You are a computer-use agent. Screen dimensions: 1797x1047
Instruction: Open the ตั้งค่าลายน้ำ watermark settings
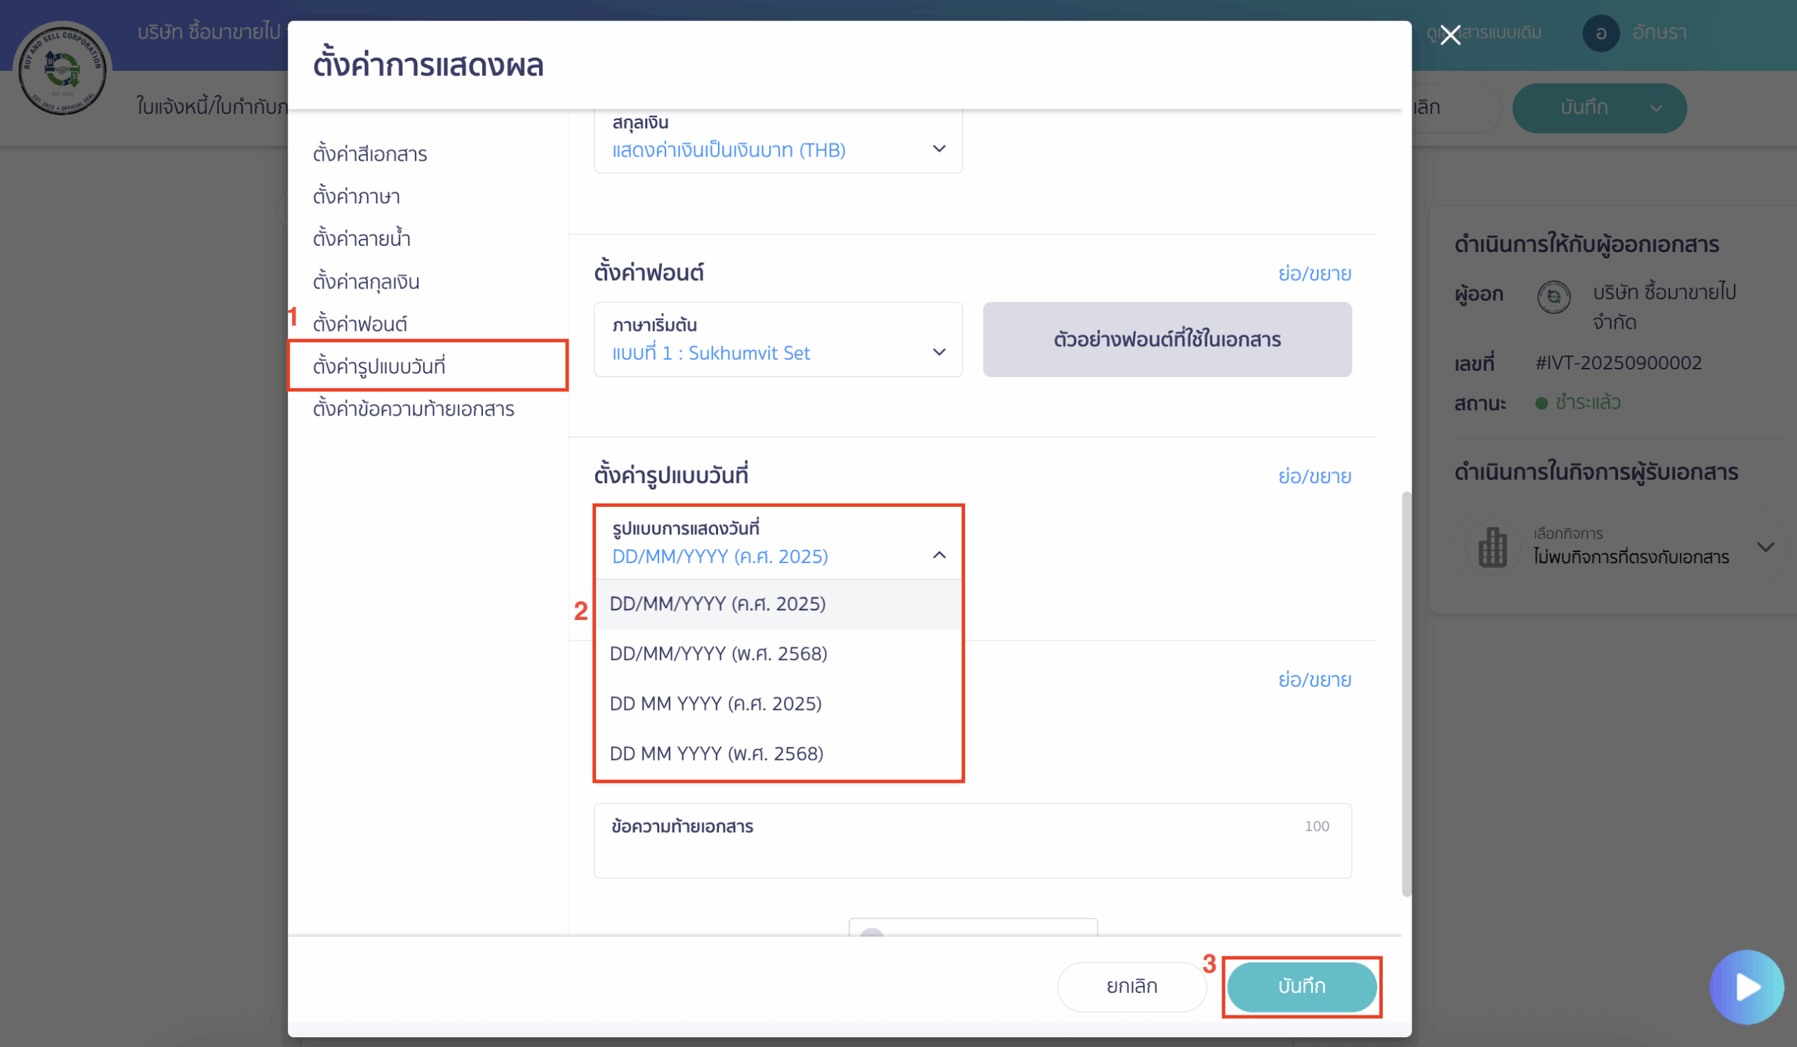click(x=363, y=238)
